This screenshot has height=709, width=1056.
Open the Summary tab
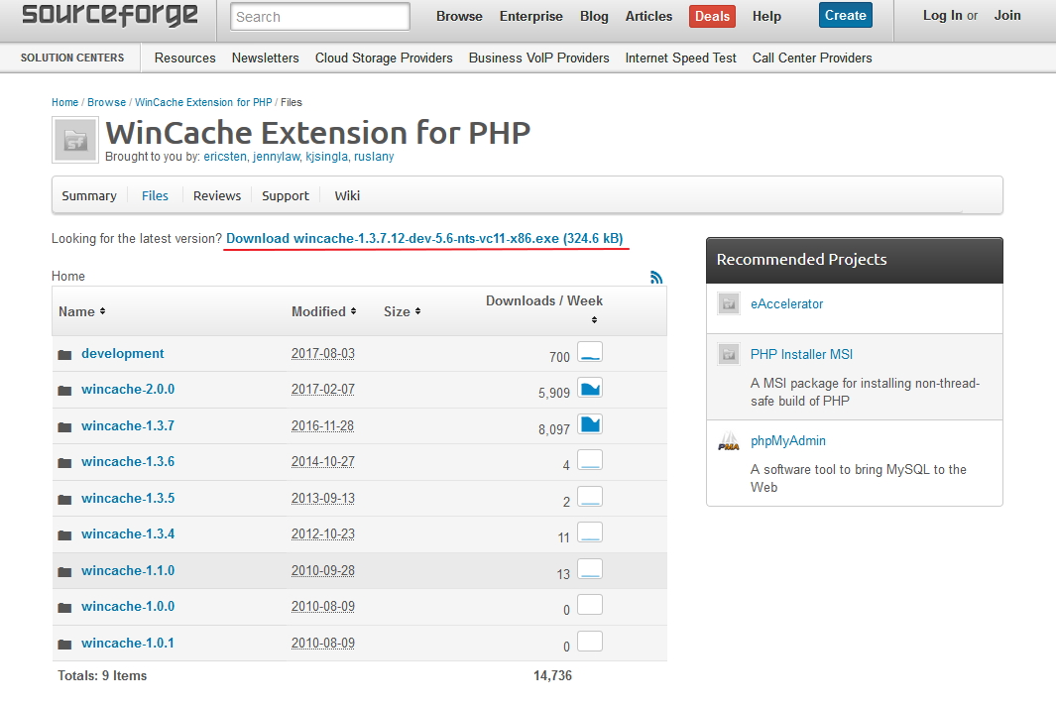click(89, 196)
